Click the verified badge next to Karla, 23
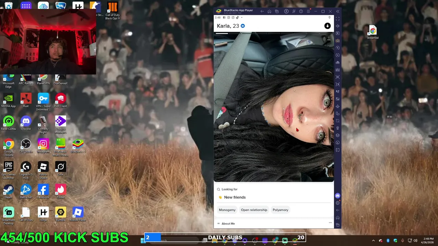Image resolution: width=438 pixels, height=246 pixels. pyautogui.click(x=243, y=26)
